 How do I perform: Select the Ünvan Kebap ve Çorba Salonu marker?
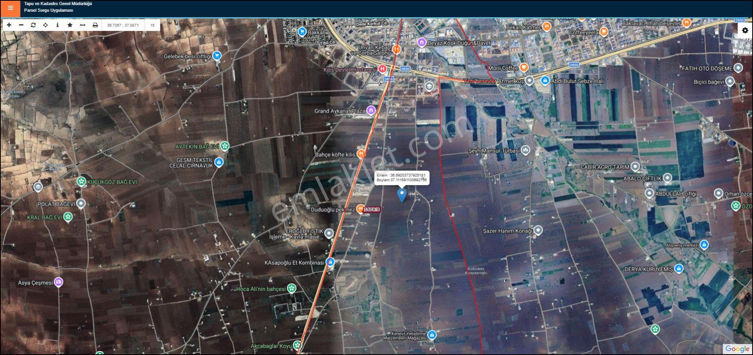[x=397, y=49]
